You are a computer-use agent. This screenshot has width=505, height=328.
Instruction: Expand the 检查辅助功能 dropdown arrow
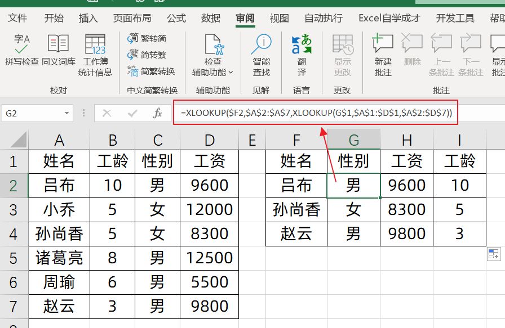[231, 73]
